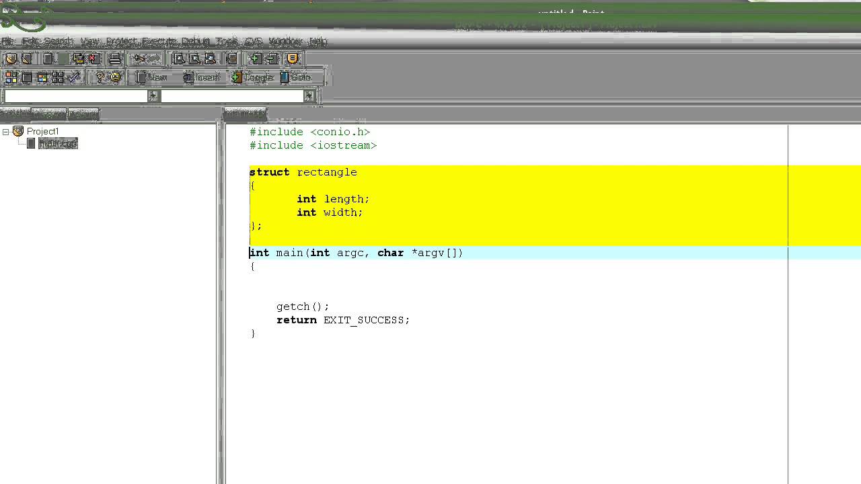
Task: Open the Tools menu
Action: (227, 42)
